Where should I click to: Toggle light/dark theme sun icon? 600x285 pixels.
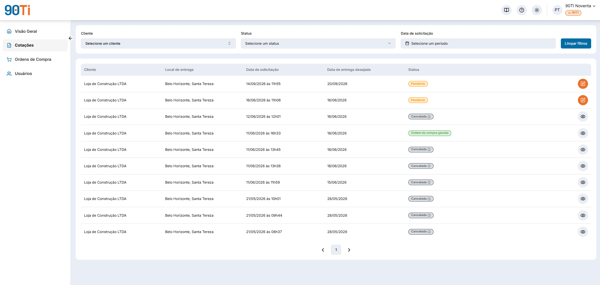click(x=537, y=10)
